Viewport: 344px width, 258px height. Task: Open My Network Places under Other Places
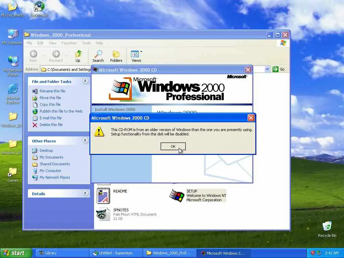[55, 177]
